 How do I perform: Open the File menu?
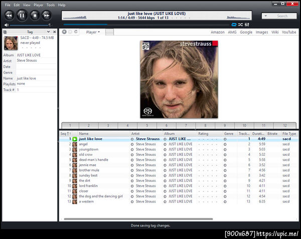(x=8, y=5)
